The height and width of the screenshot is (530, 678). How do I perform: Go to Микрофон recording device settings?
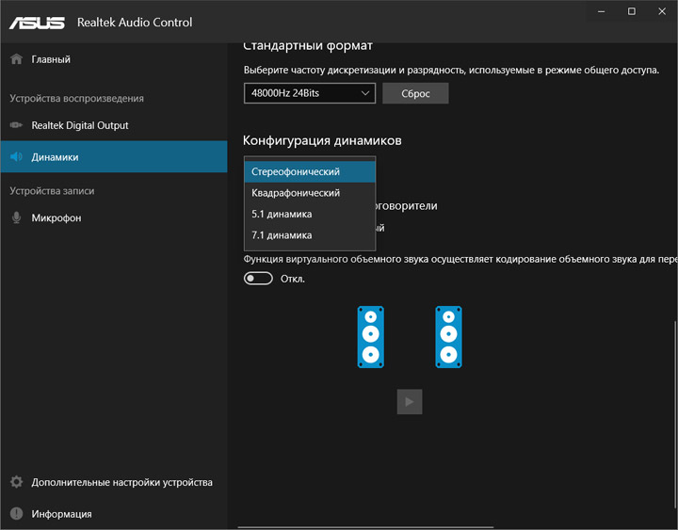click(56, 217)
